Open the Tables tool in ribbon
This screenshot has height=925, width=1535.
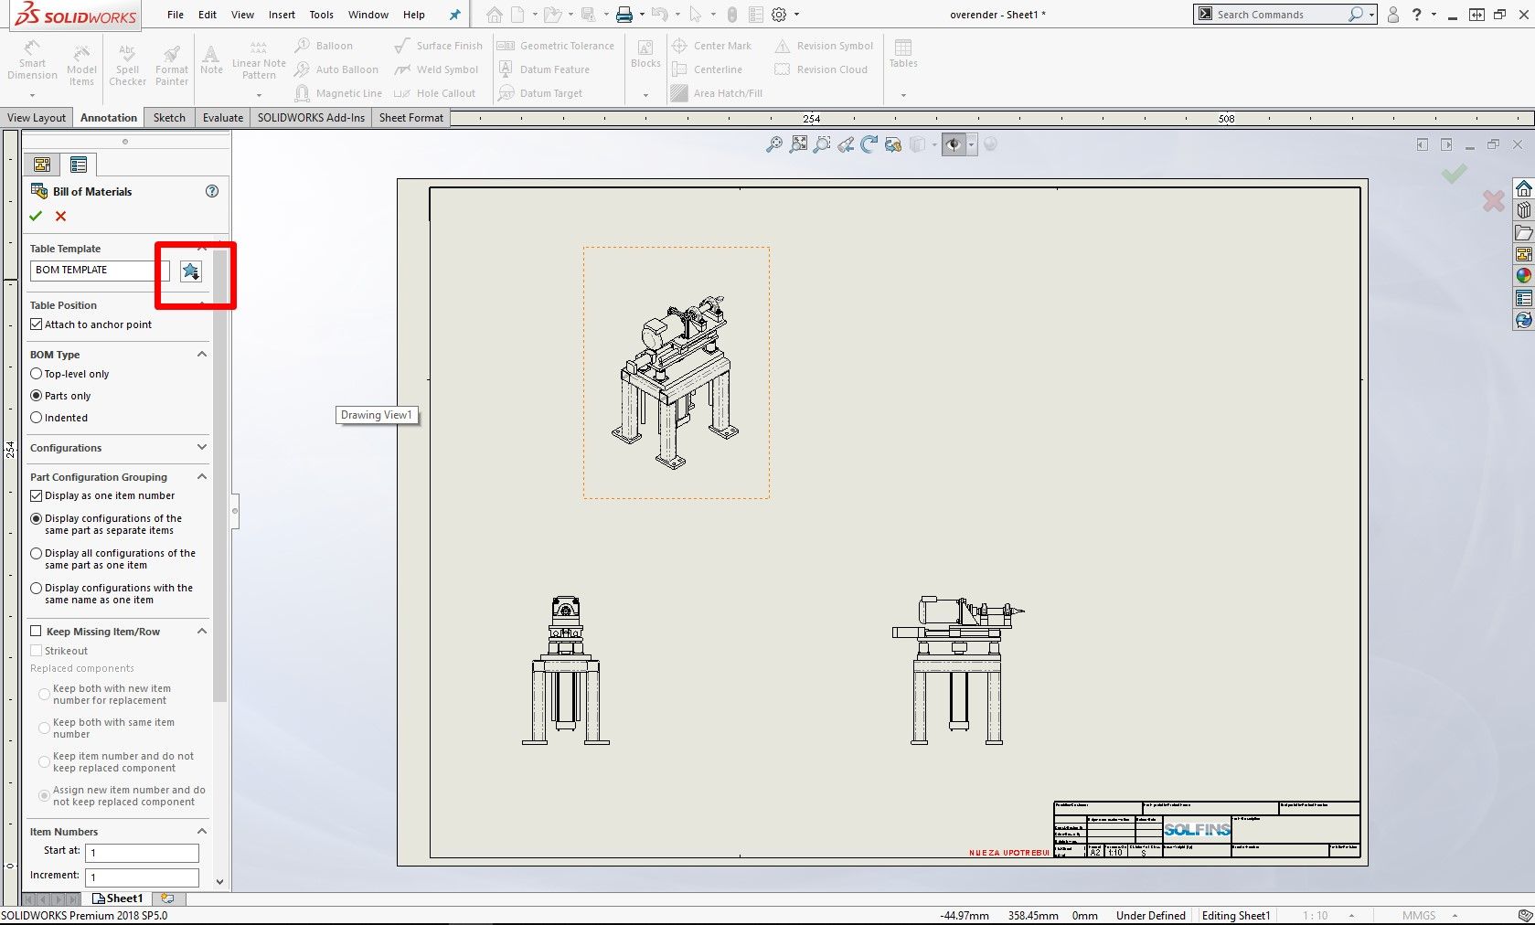click(x=902, y=54)
